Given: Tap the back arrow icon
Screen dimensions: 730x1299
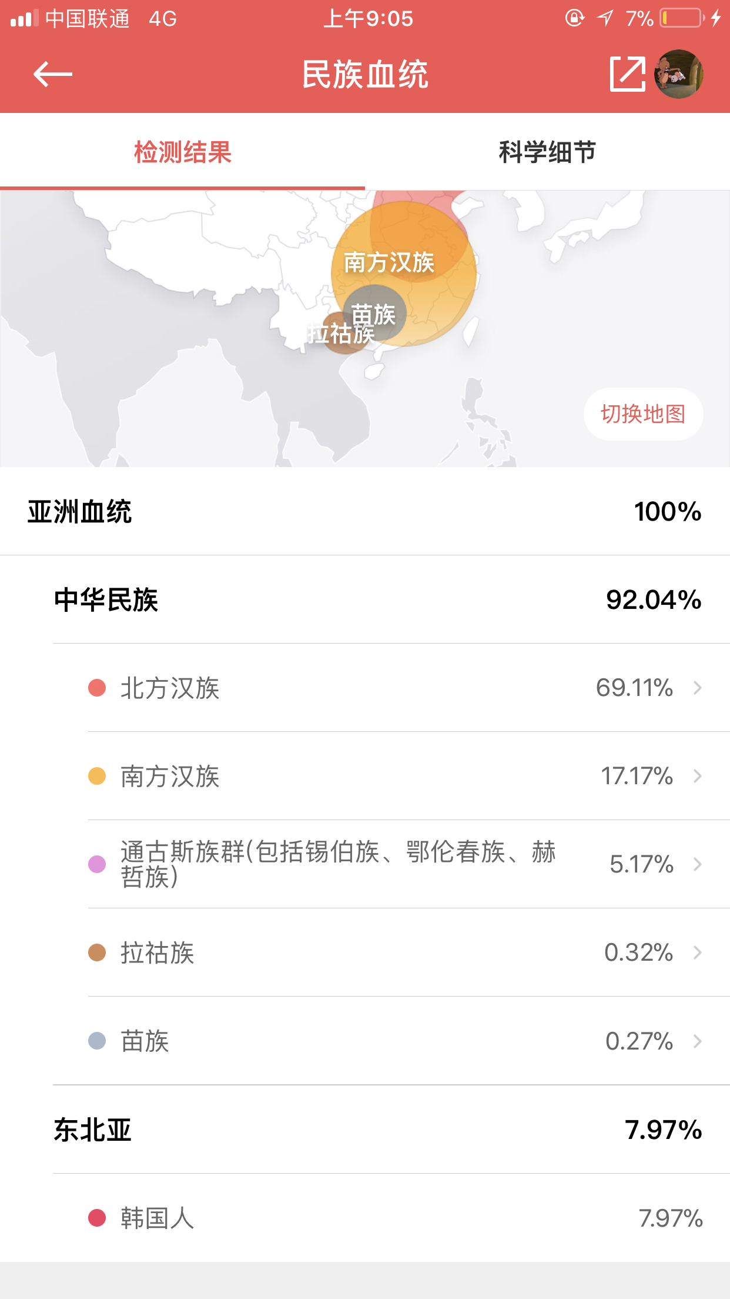Looking at the screenshot, I should tap(52, 74).
